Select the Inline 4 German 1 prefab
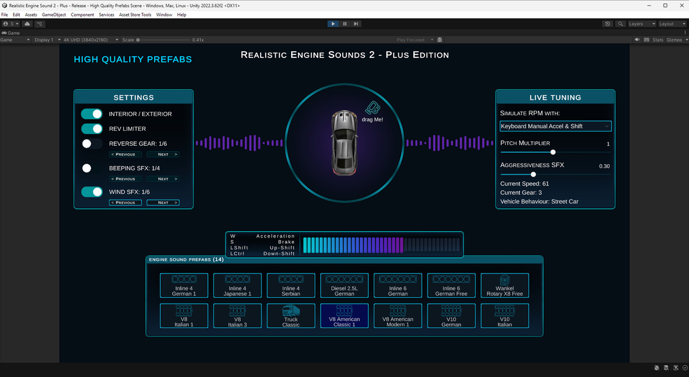This screenshot has height=377, width=689. [x=184, y=285]
